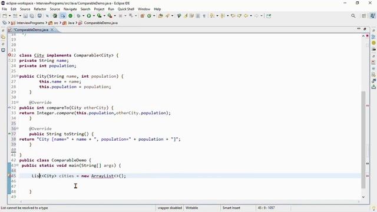Open the Project menu
Screen dimensions: 377x212
[99, 9]
